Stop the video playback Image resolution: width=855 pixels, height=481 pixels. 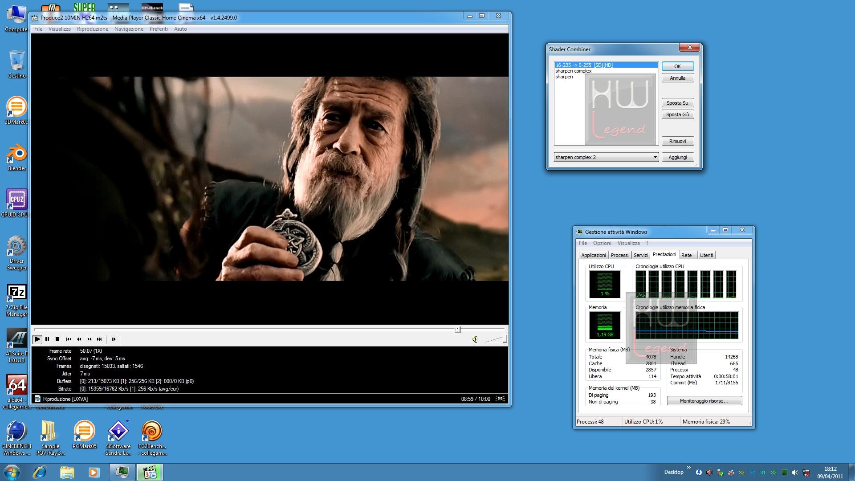point(57,339)
